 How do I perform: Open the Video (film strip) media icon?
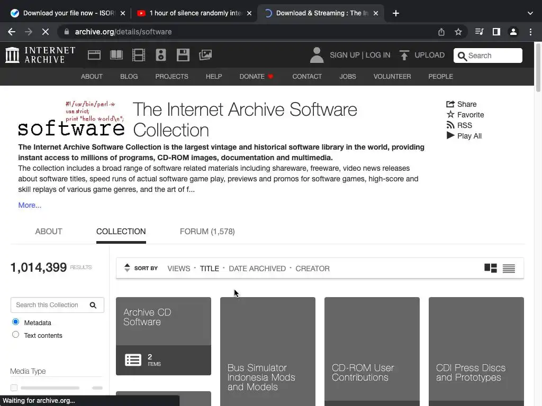point(139,55)
